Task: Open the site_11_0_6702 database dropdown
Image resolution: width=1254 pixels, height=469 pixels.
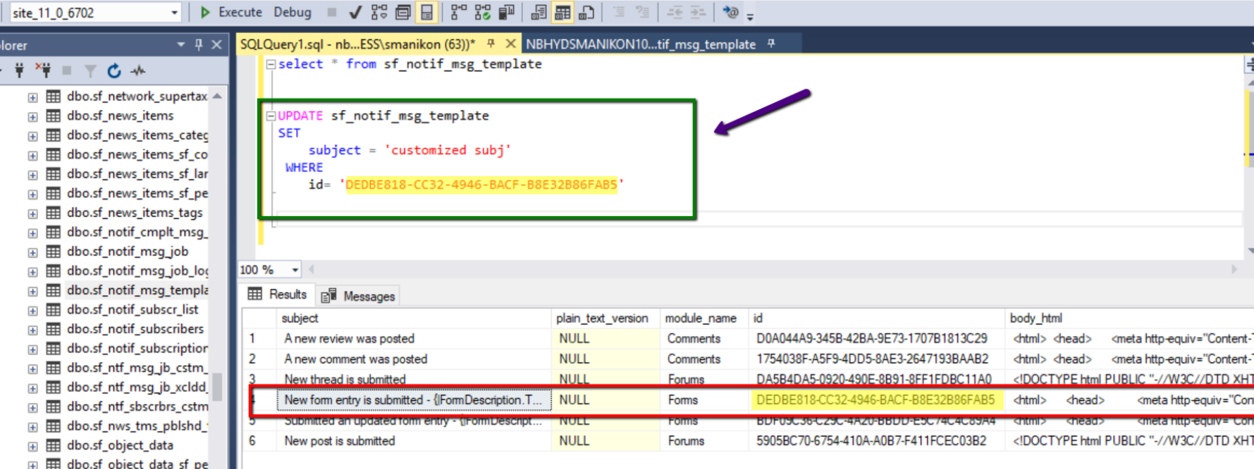Action: pyautogui.click(x=175, y=13)
